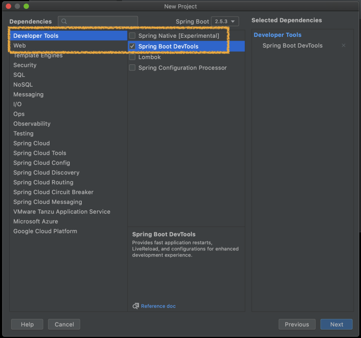This screenshot has height=338, width=361.
Task: Select the Template Engines category
Action: pos(68,55)
